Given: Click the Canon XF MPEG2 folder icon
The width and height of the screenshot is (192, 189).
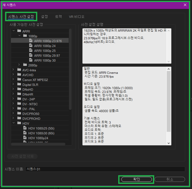Looking at the screenshot, I should coord(19,79).
